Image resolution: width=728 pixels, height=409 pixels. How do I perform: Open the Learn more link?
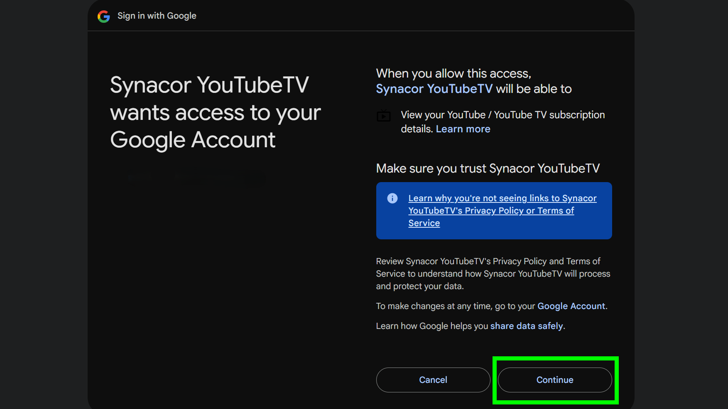[x=463, y=129]
